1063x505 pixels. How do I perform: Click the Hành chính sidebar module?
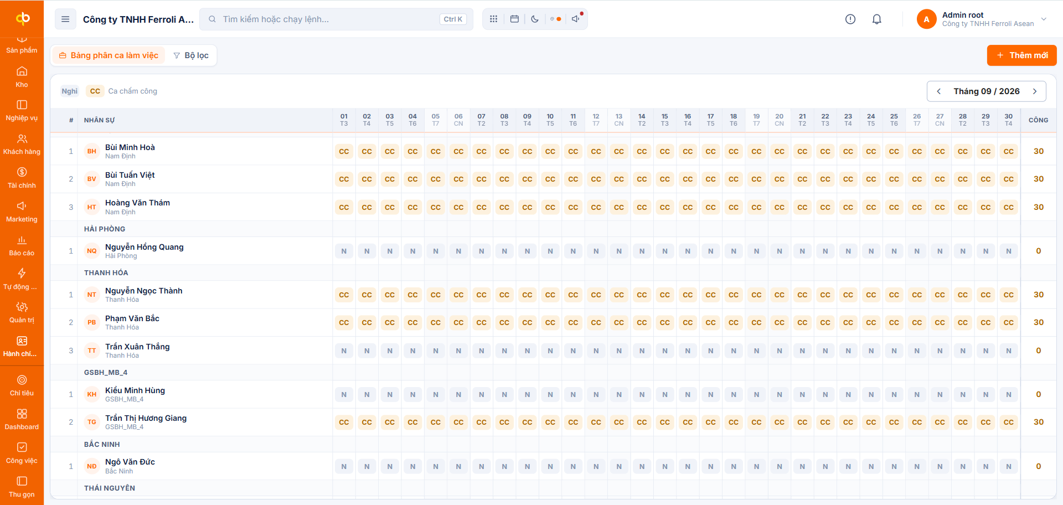(x=22, y=347)
